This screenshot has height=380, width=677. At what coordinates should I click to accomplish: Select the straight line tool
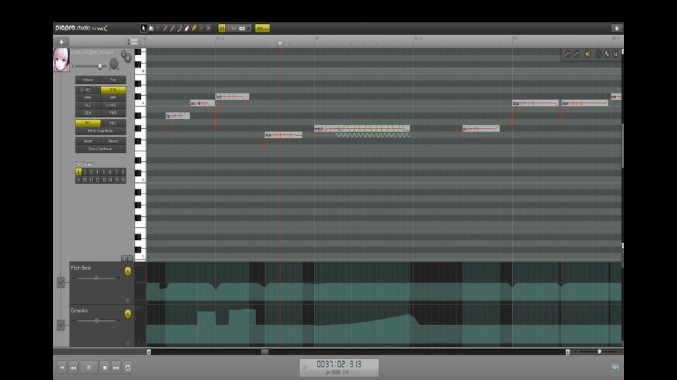172,28
